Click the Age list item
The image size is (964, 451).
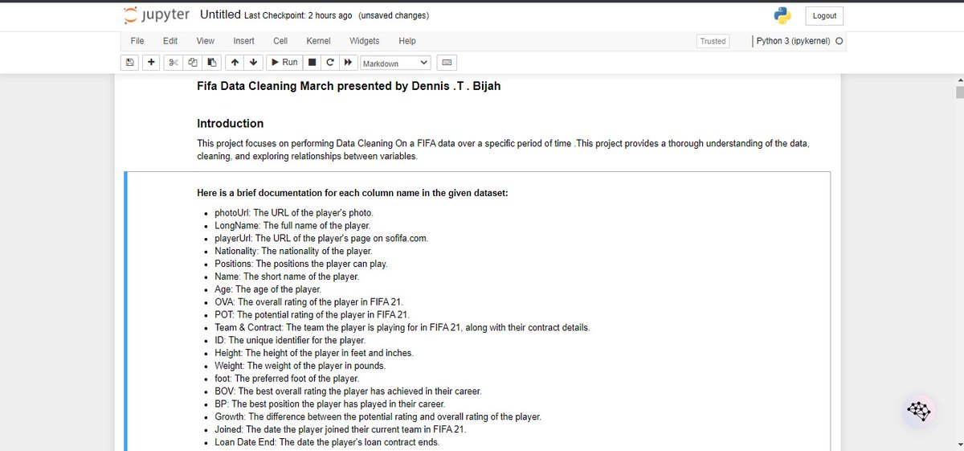pyautogui.click(x=268, y=289)
